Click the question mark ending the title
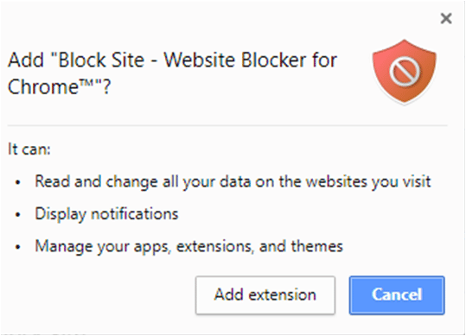 point(106,87)
